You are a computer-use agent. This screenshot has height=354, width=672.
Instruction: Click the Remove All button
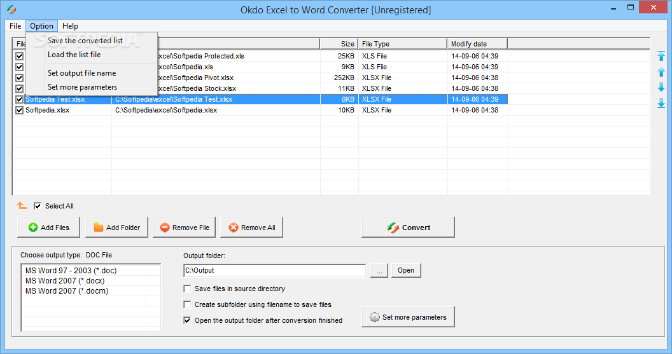click(251, 228)
